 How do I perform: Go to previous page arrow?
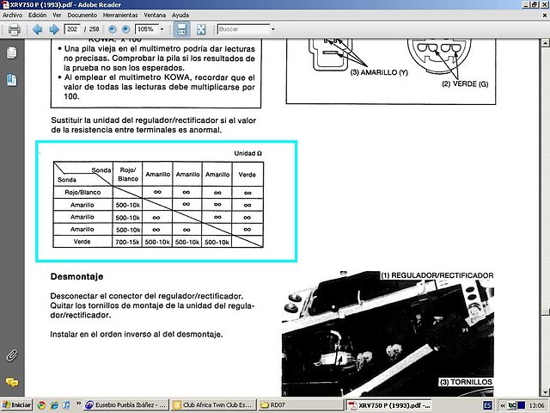tap(37, 29)
